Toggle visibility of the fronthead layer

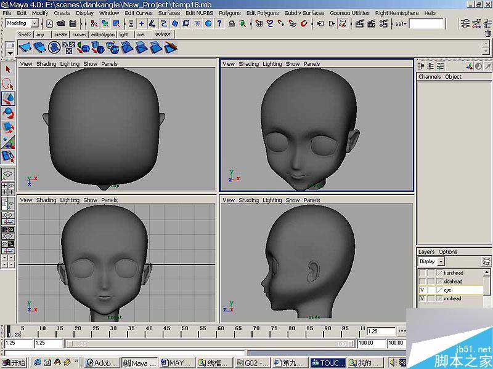(x=422, y=272)
